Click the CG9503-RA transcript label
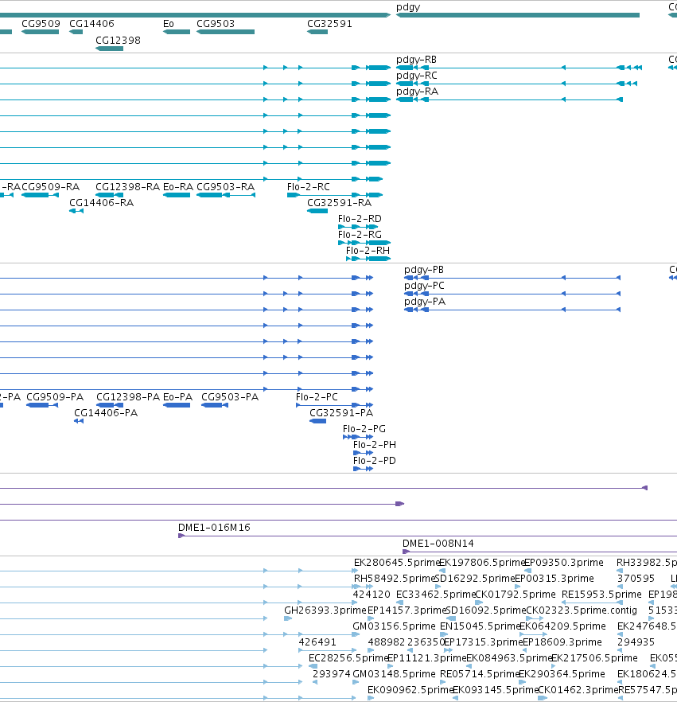 pyautogui.click(x=225, y=187)
